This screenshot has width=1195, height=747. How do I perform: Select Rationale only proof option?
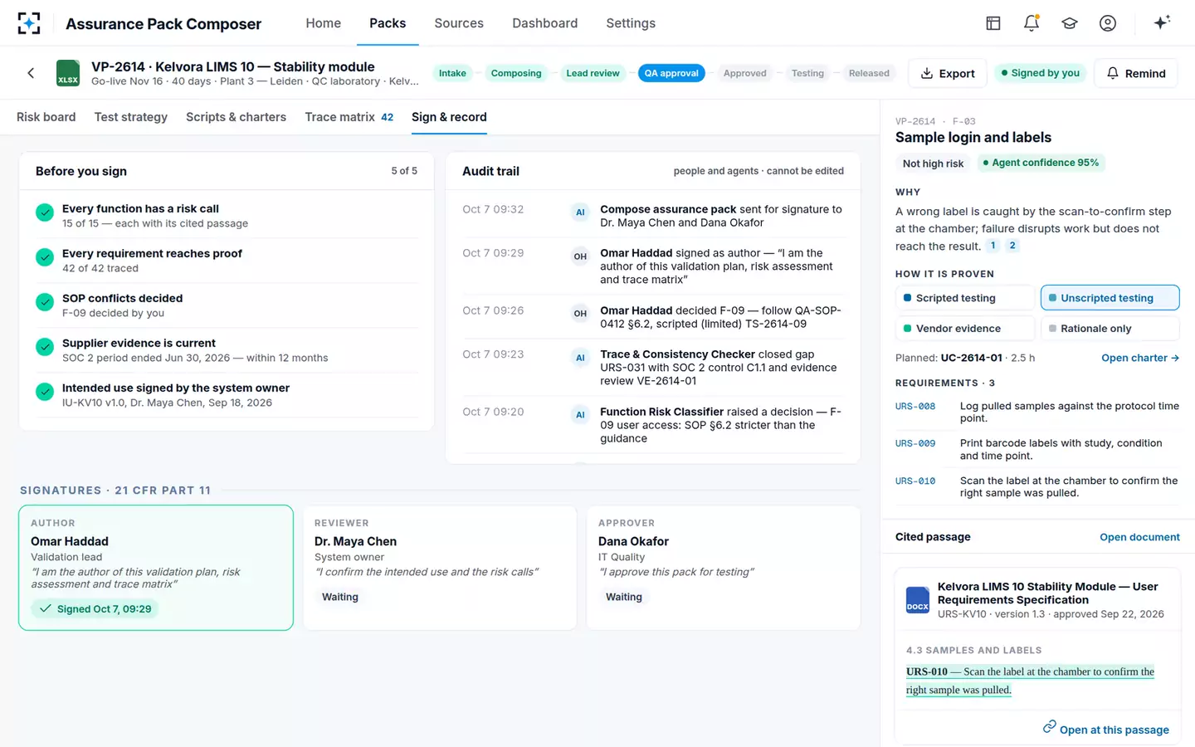pos(1110,329)
